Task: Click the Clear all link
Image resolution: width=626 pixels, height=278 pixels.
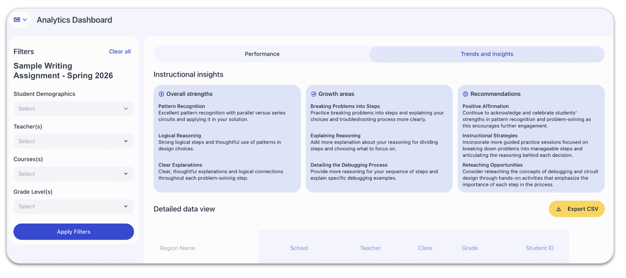Action: (x=120, y=52)
